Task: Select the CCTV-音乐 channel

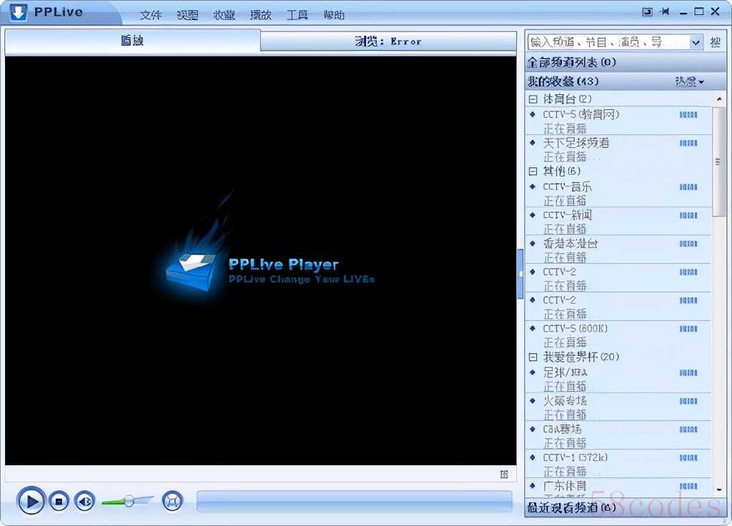Action: click(x=618, y=193)
